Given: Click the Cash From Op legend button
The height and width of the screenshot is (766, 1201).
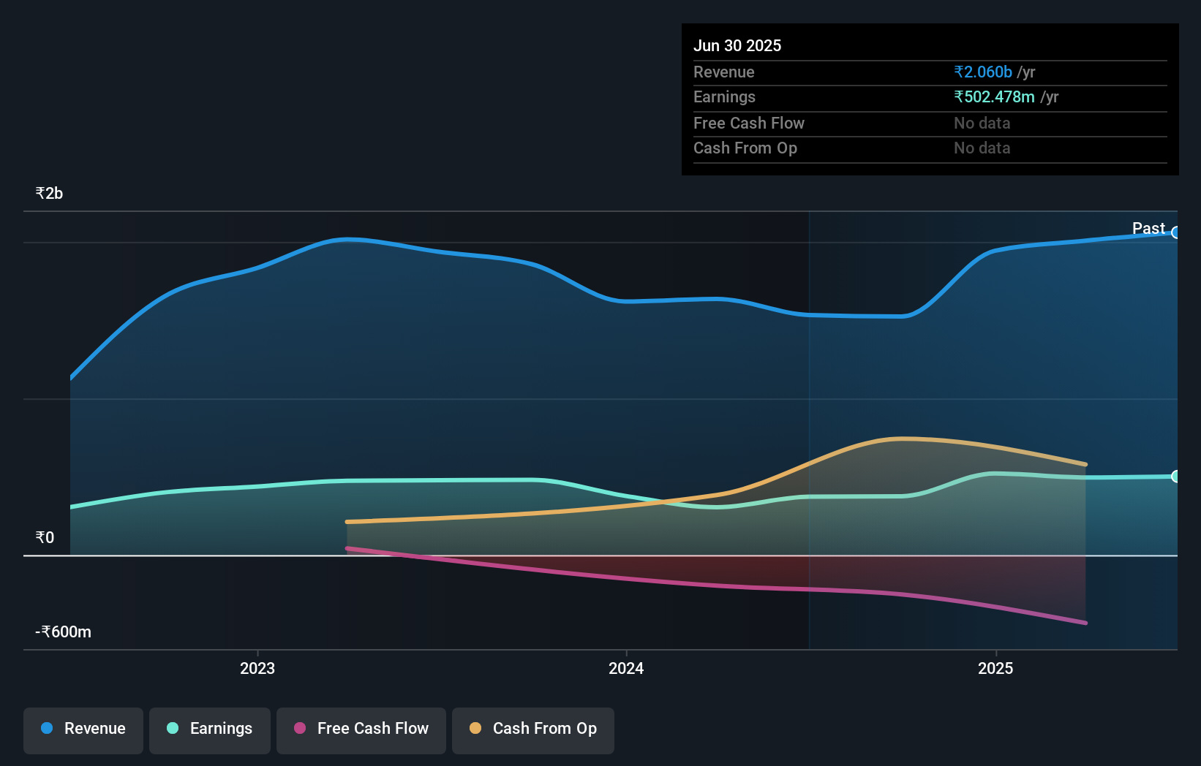Looking at the screenshot, I should (x=533, y=730).
